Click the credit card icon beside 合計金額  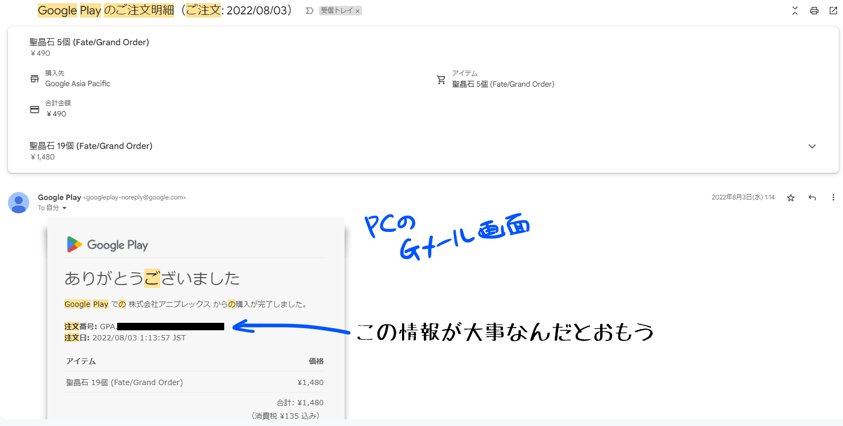tap(35, 109)
